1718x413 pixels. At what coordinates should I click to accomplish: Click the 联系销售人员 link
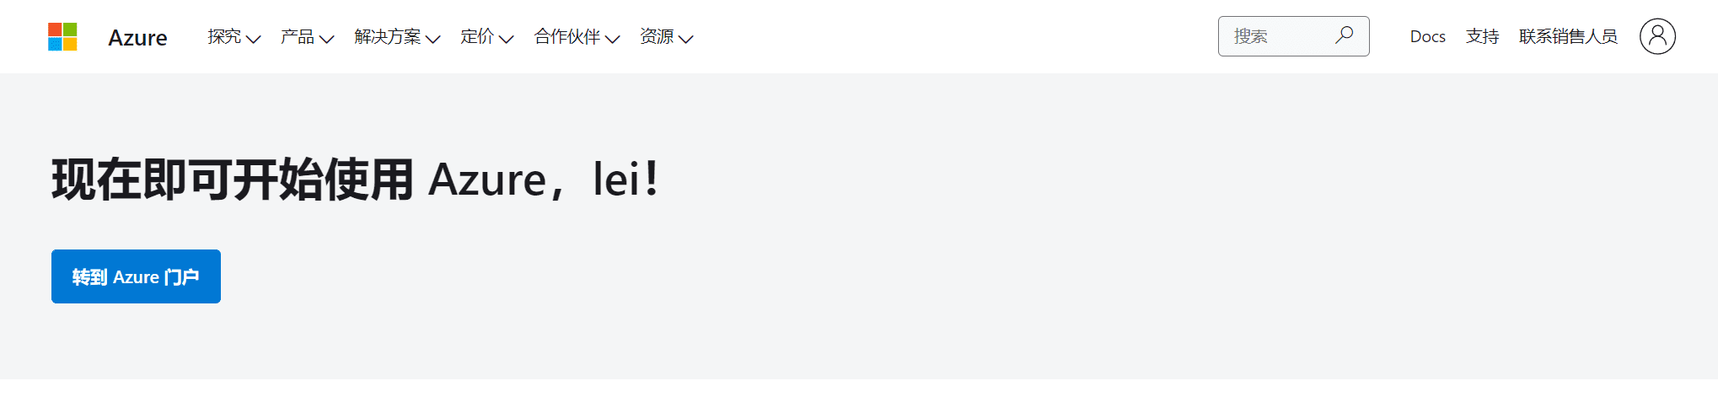[1568, 36]
